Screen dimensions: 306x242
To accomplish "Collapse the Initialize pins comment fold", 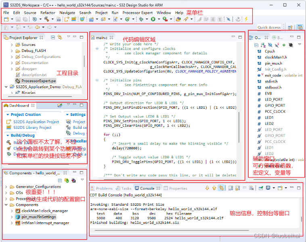I will pos(97,80).
